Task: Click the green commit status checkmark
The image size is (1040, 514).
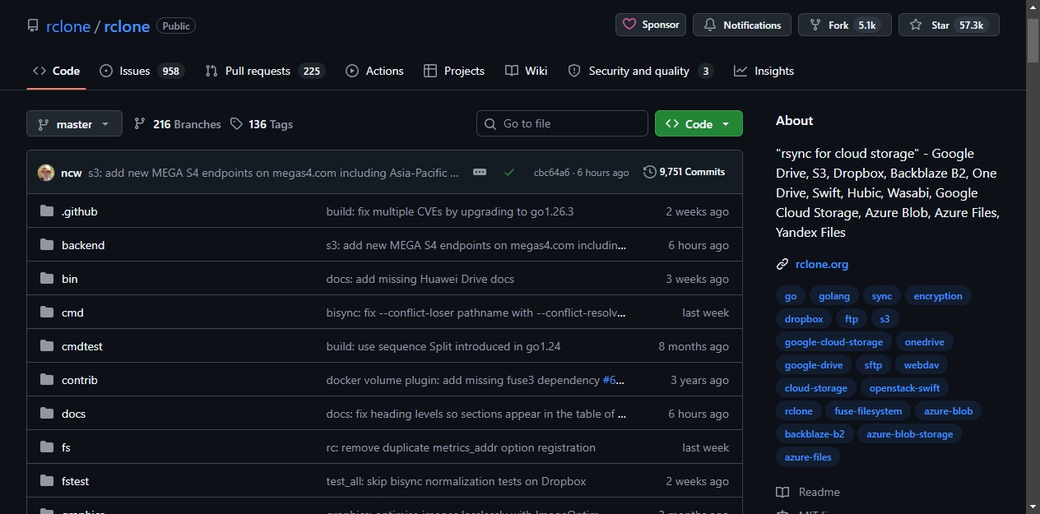Action: 509,173
